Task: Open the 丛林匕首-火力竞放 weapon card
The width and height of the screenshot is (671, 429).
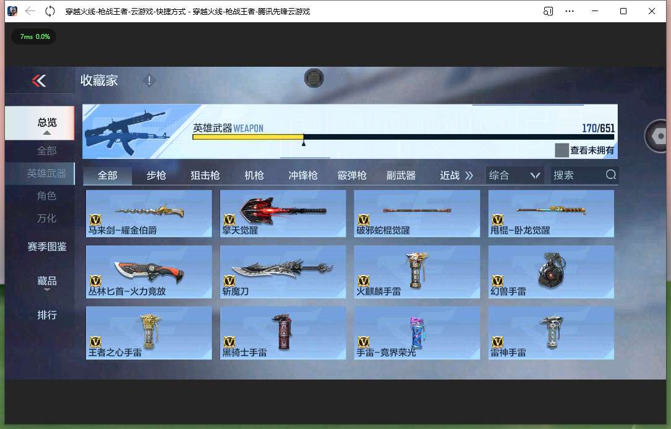Action: point(149,272)
